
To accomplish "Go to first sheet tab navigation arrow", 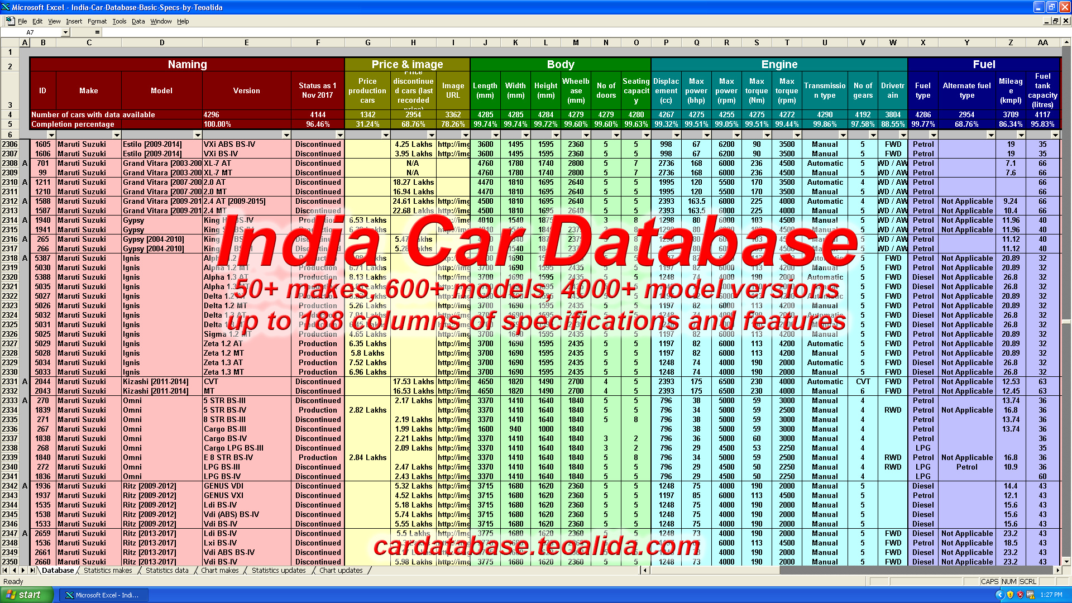I will (x=5, y=570).
